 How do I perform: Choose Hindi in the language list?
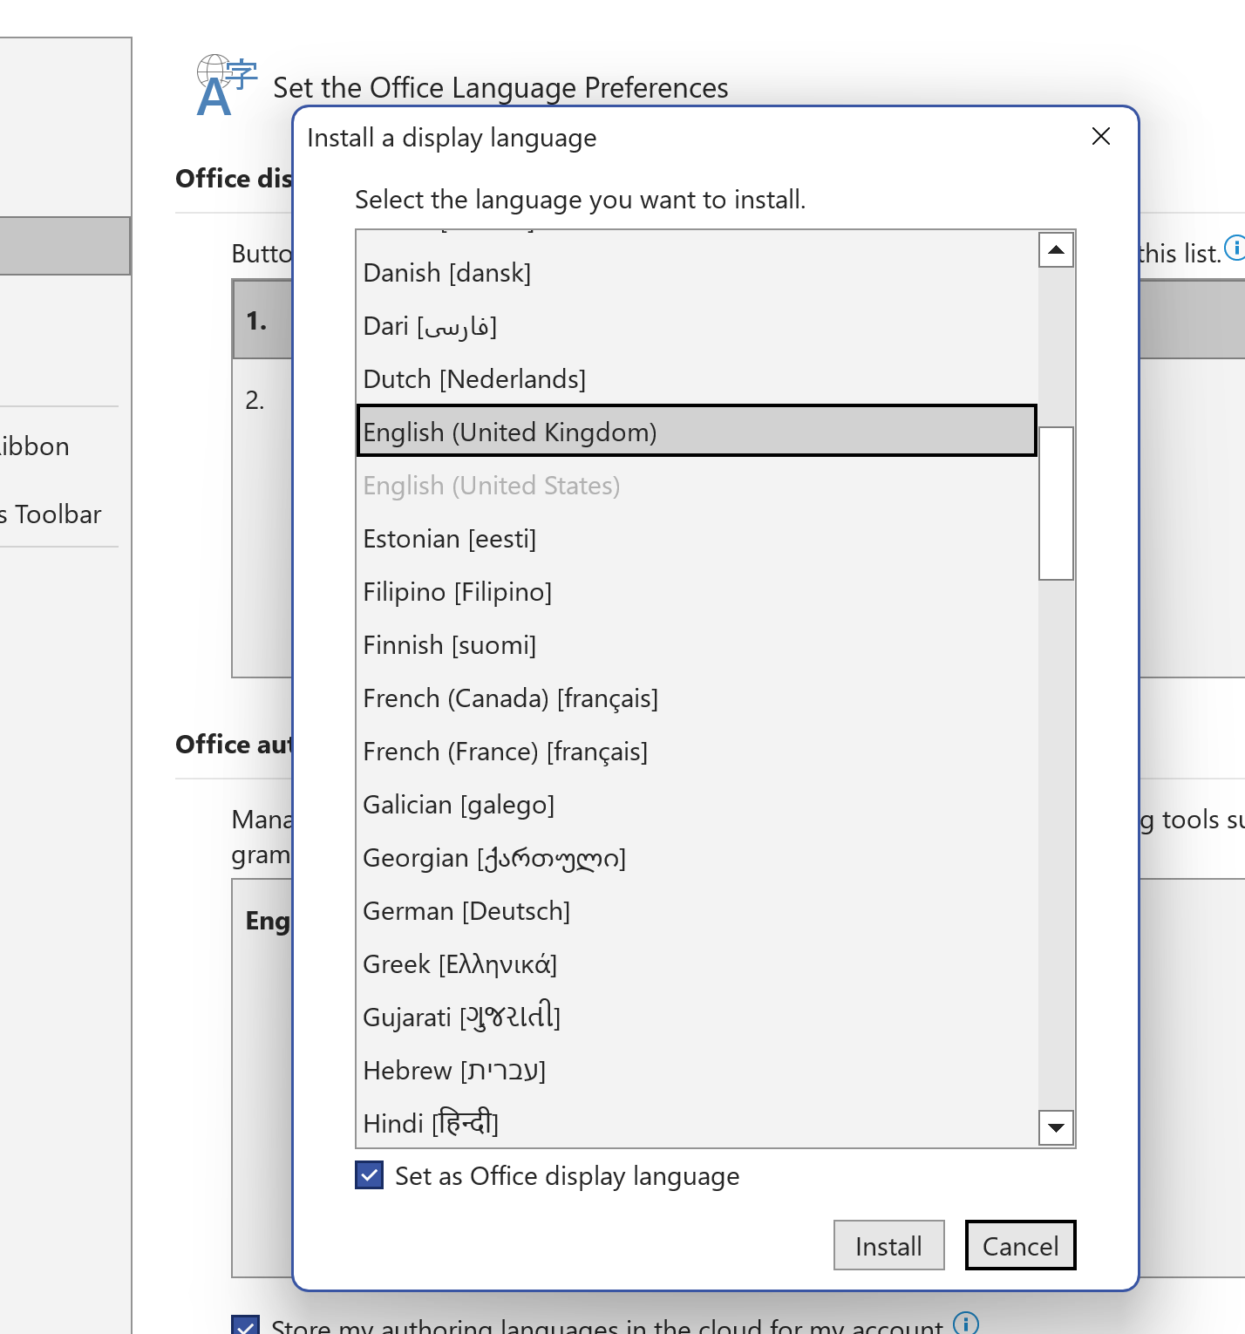[697, 1123]
